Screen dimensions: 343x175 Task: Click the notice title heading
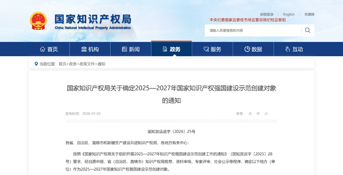tap(171, 94)
